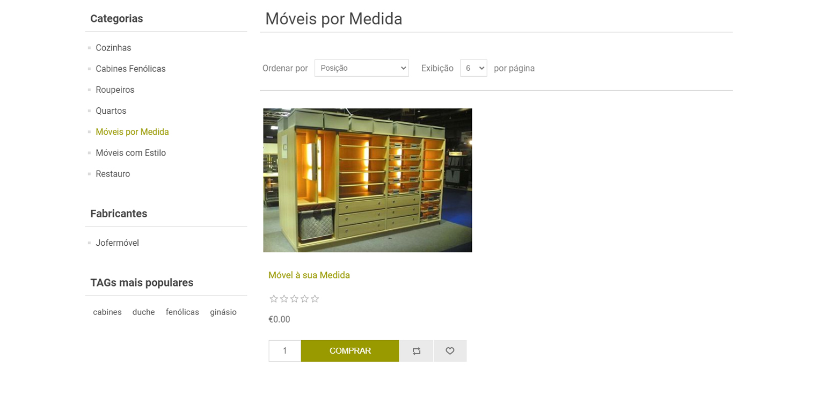
Task: Rate product with first star
Action: [x=274, y=299]
